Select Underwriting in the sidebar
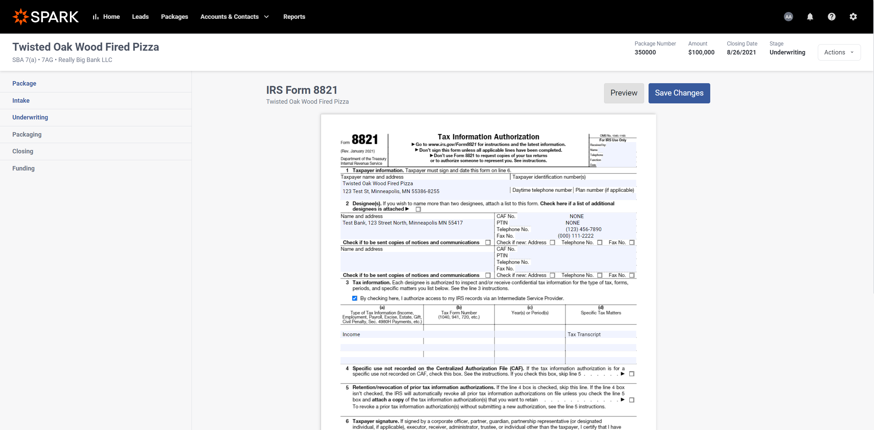 (x=30, y=117)
